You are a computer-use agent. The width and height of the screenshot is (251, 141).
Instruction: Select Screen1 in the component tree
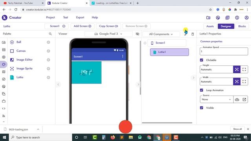point(167,43)
